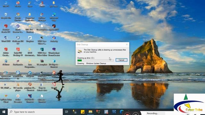Launch the Google Chrome desktop shortcut
This screenshot has width=205, height=115.
[18, 17]
